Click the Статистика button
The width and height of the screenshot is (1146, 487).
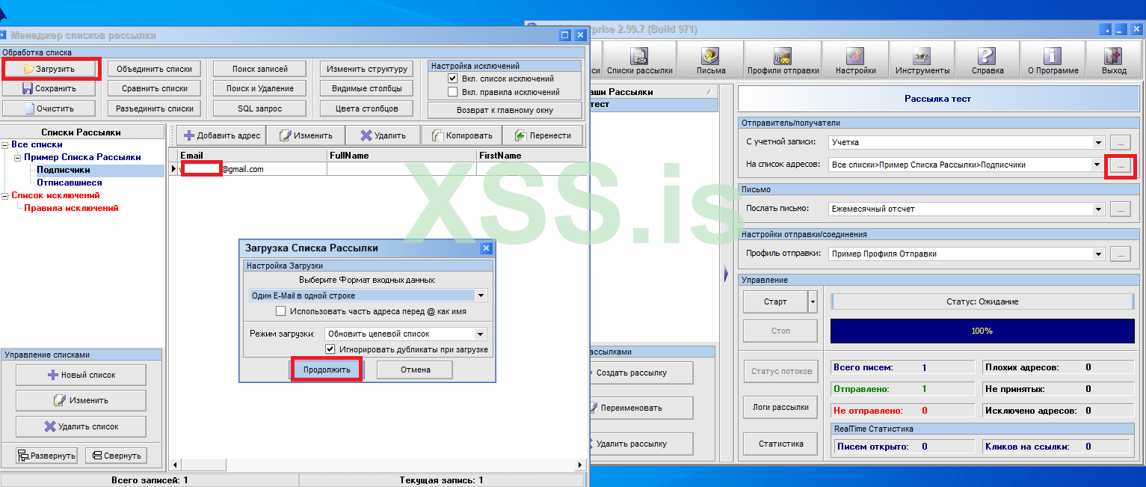coord(780,444)
